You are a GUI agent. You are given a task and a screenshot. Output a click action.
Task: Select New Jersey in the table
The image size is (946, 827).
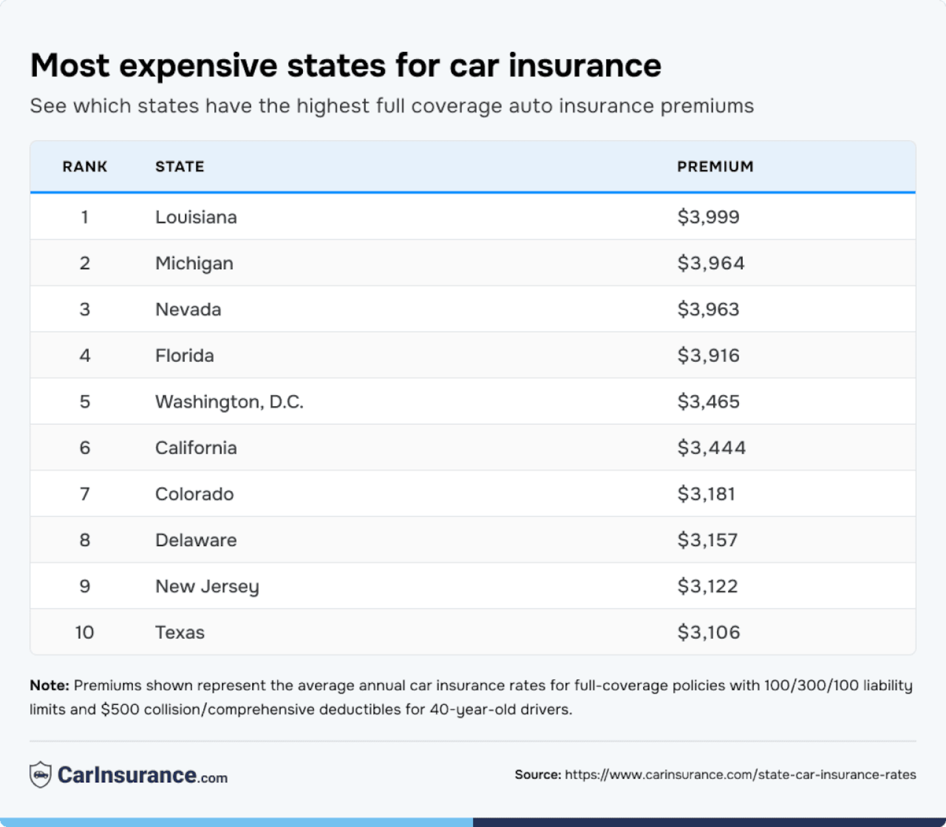point(207,586)
